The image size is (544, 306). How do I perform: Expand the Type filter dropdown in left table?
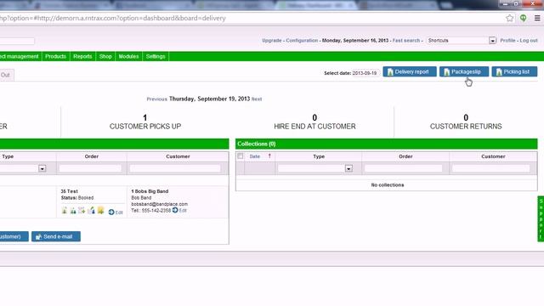[x=42, y=168]
